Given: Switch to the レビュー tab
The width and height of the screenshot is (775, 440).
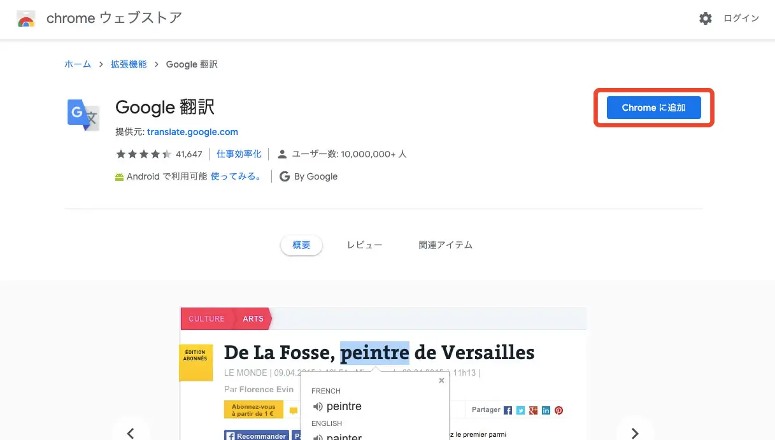Looking at the screenshot, I should tap(365, 245).
